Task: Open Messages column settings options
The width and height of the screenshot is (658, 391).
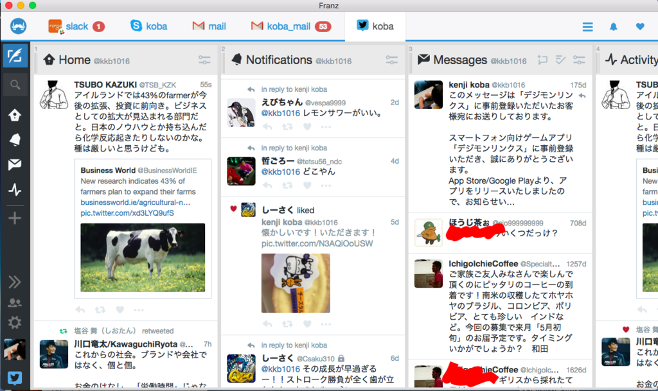Action: coord(579,60)
